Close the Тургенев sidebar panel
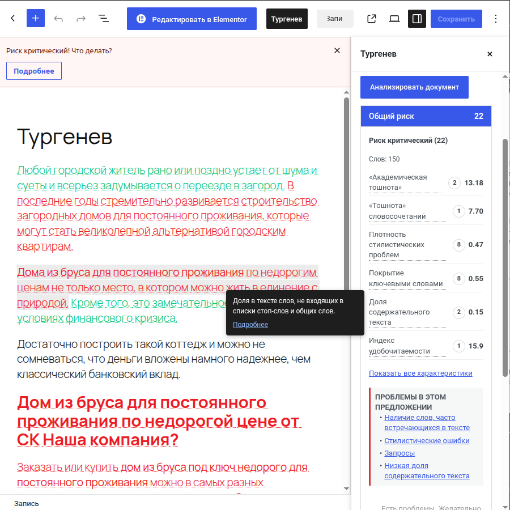The width and height of the screenshot is (510, 510). 490,54
